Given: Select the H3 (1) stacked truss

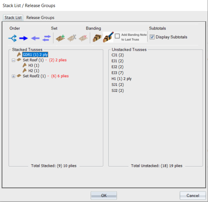Looking at the screenshot, I should coord(34,65).
